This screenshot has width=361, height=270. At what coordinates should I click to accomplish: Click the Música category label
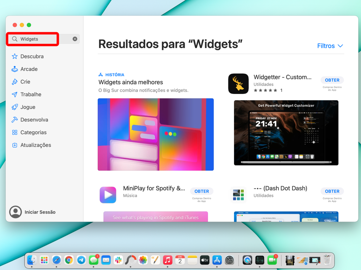click(x=130, y=195)
